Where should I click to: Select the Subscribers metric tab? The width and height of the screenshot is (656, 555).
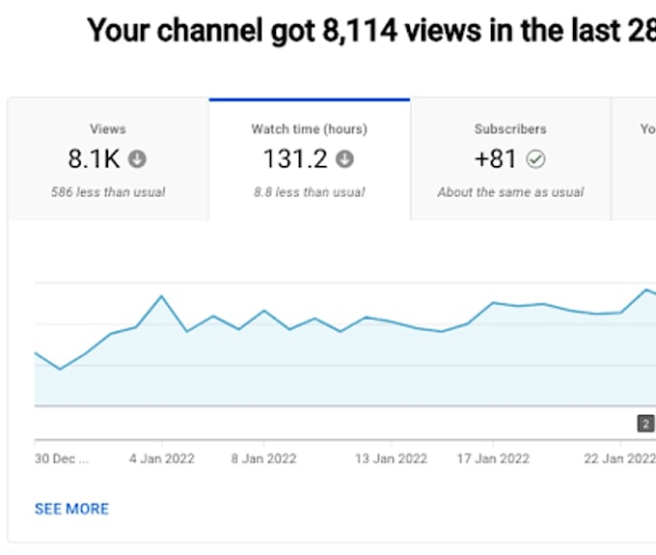coord(510,159)
